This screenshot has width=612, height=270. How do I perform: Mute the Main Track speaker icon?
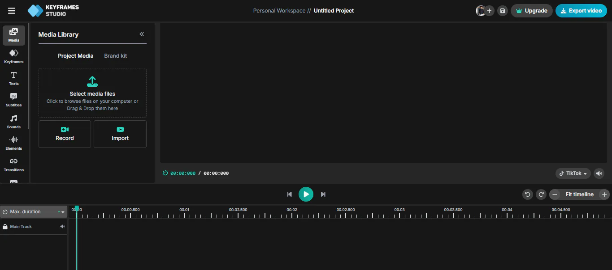pos(63,227)
